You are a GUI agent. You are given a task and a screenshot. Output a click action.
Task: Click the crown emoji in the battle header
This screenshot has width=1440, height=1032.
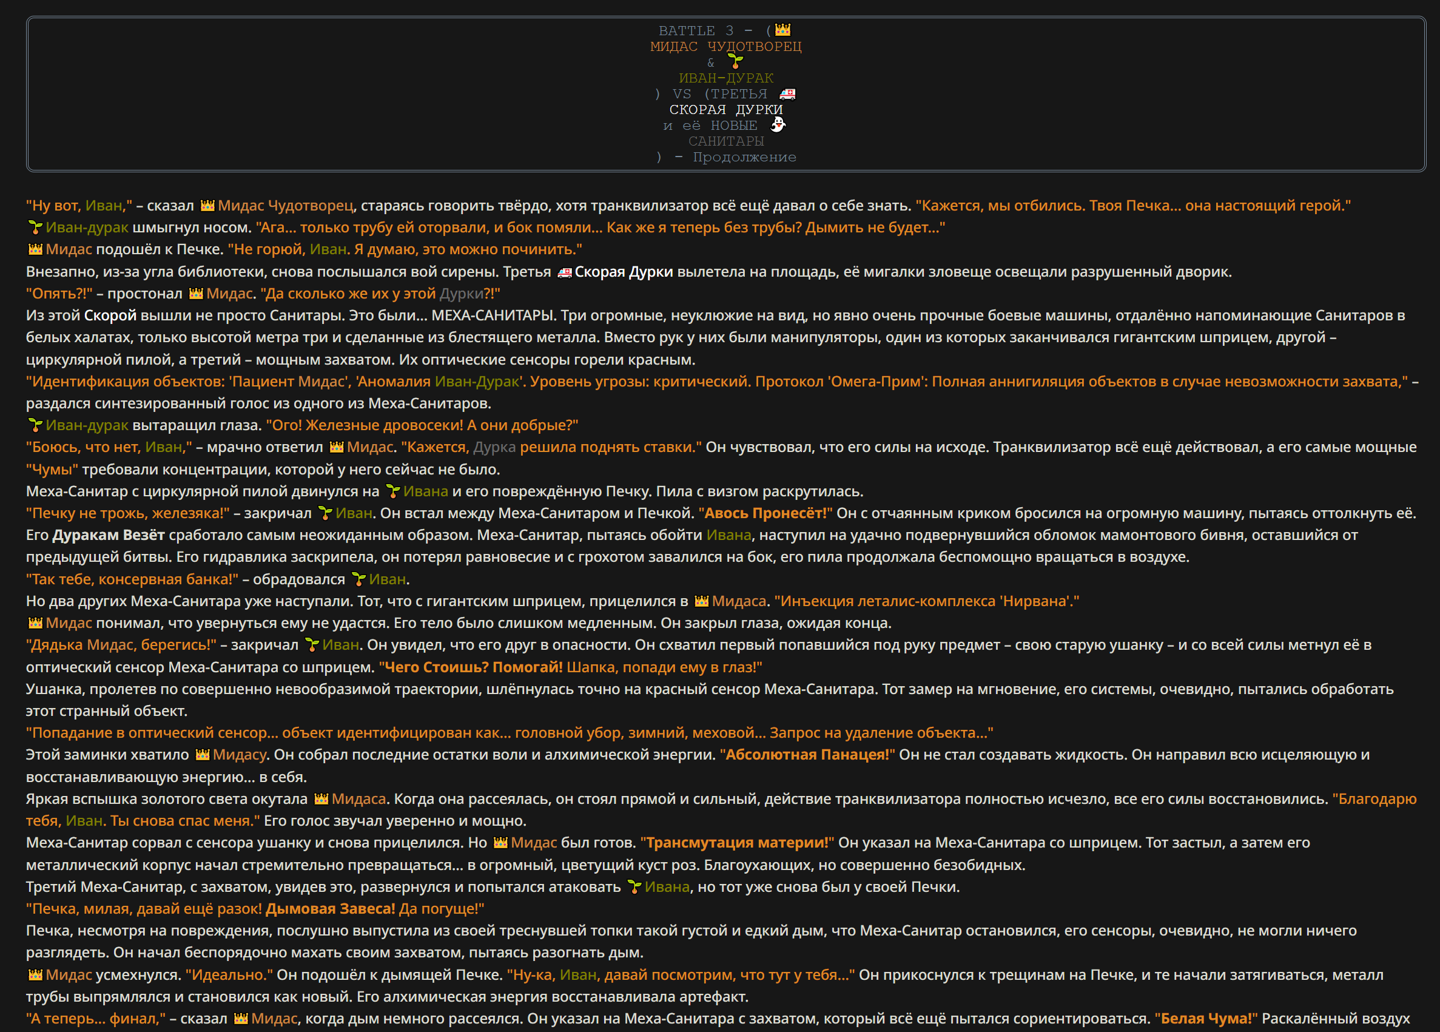click(783, 30)
